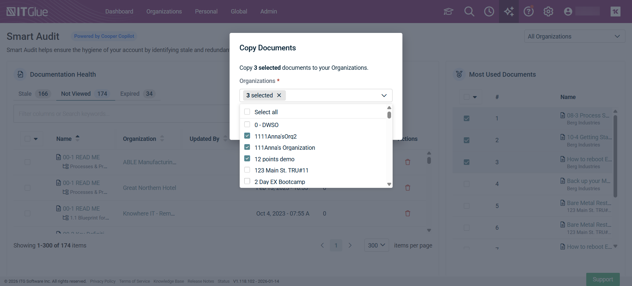Clear the 3 selected tag

(x=279, y=95)
